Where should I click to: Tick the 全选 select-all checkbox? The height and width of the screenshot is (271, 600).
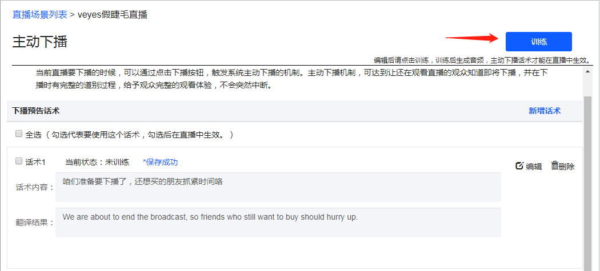19,134
